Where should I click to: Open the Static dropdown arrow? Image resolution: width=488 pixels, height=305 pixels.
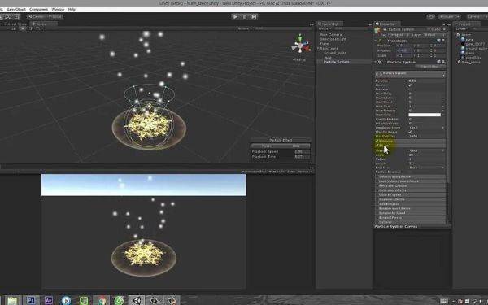[444, 29]
